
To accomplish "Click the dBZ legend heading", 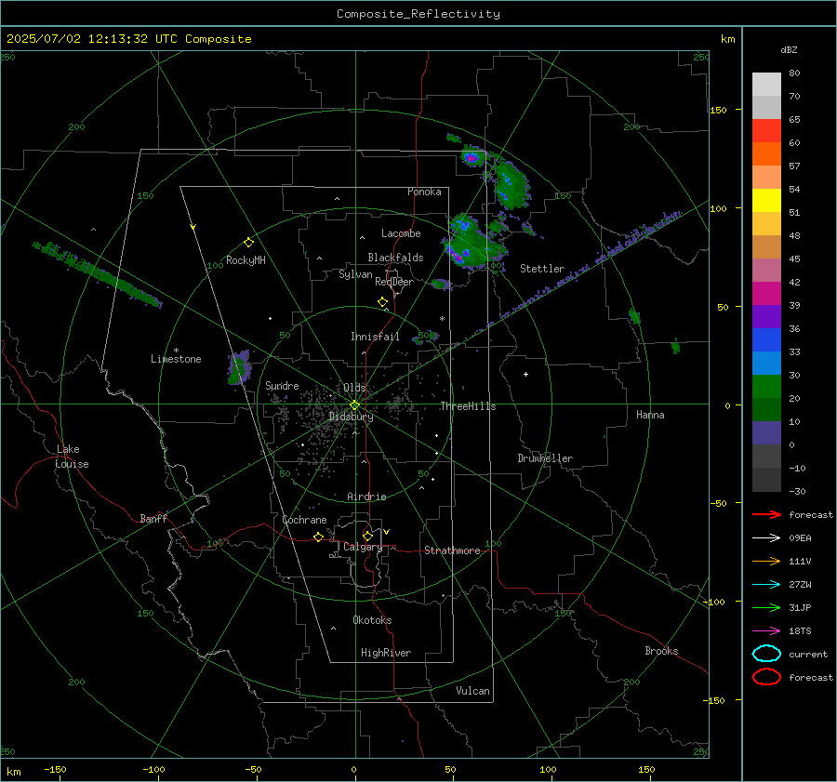I will (789, 49).
